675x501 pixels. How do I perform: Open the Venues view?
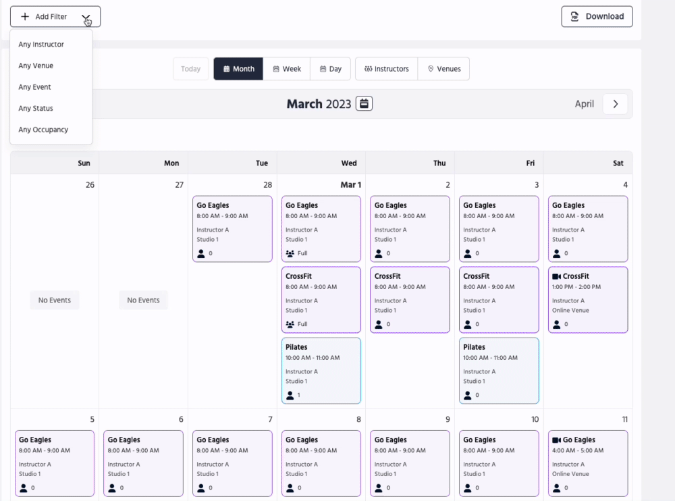coord(443,69)
